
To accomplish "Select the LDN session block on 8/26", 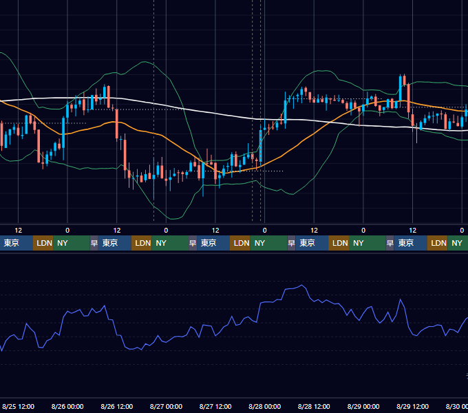I will tap(142, 243).
